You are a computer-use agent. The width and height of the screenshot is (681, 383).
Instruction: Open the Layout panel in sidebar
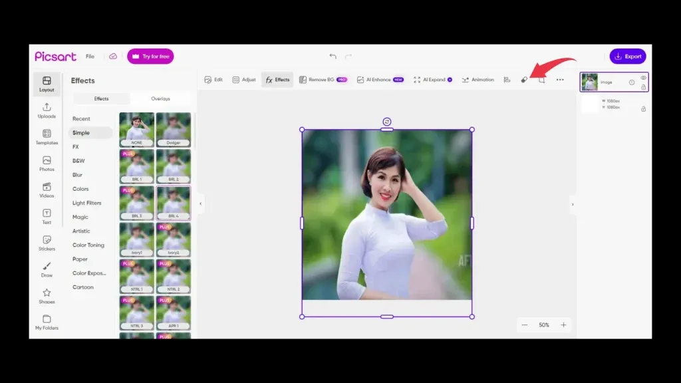tap(47, 84)
